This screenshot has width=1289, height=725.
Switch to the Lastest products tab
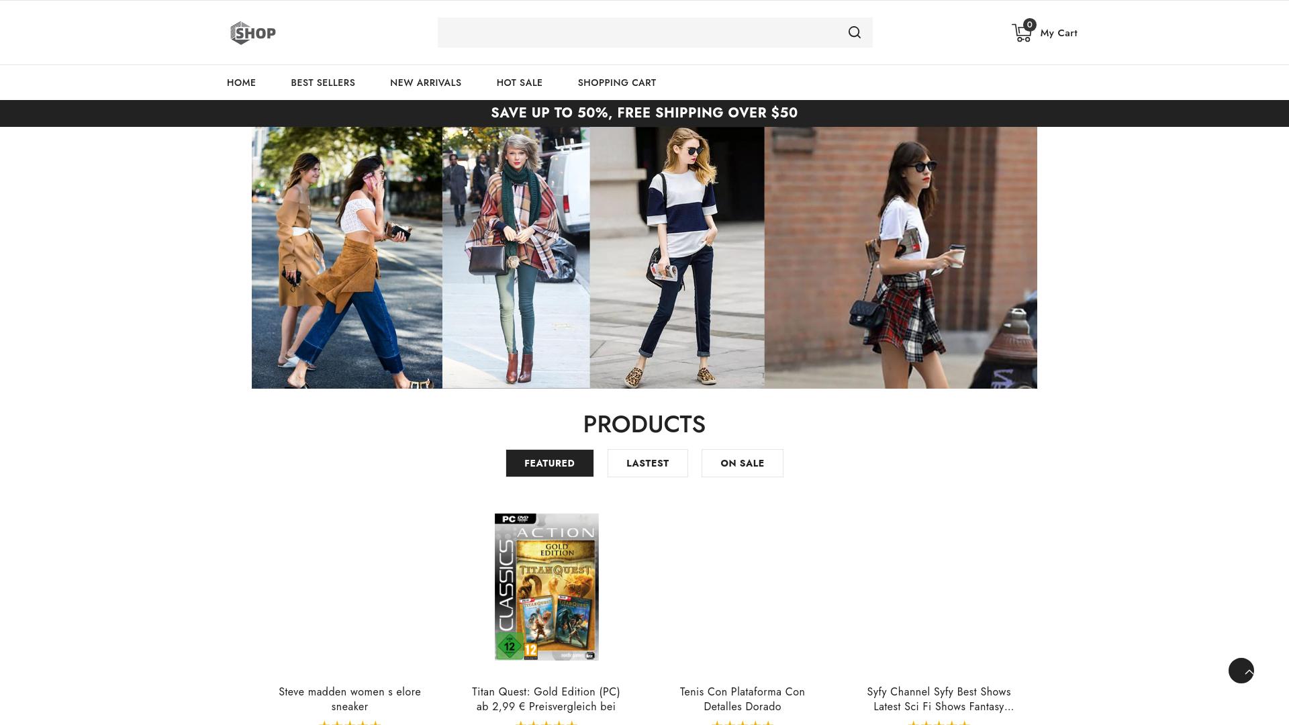tap(647, 463)
